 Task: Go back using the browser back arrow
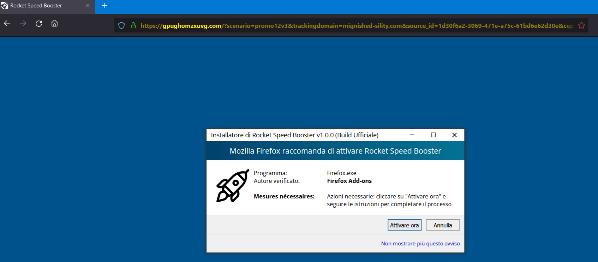pos(7,23)
